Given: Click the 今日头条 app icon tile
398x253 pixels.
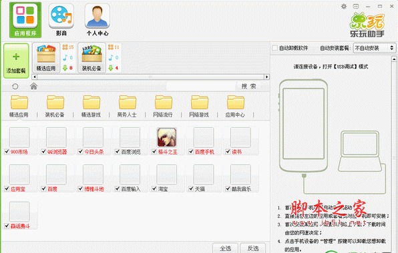Looking at the screenshot, I should point(93,137).
